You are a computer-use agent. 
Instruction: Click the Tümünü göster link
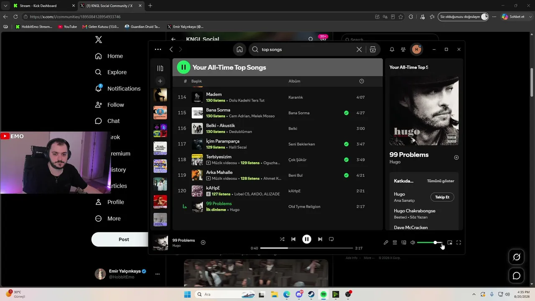click(441, 181)
